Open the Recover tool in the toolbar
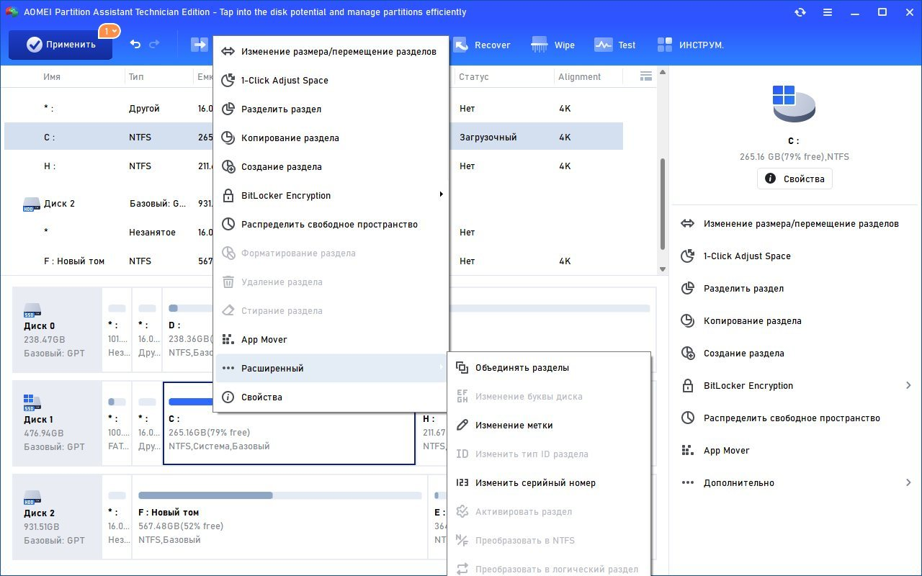This screenshot has height=576, width=922. pos(481,45)
